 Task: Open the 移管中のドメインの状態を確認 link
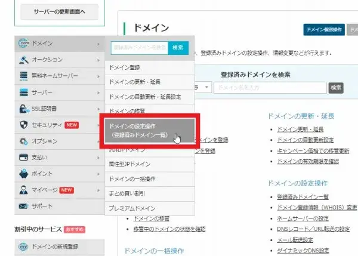[x=169, y=229]
